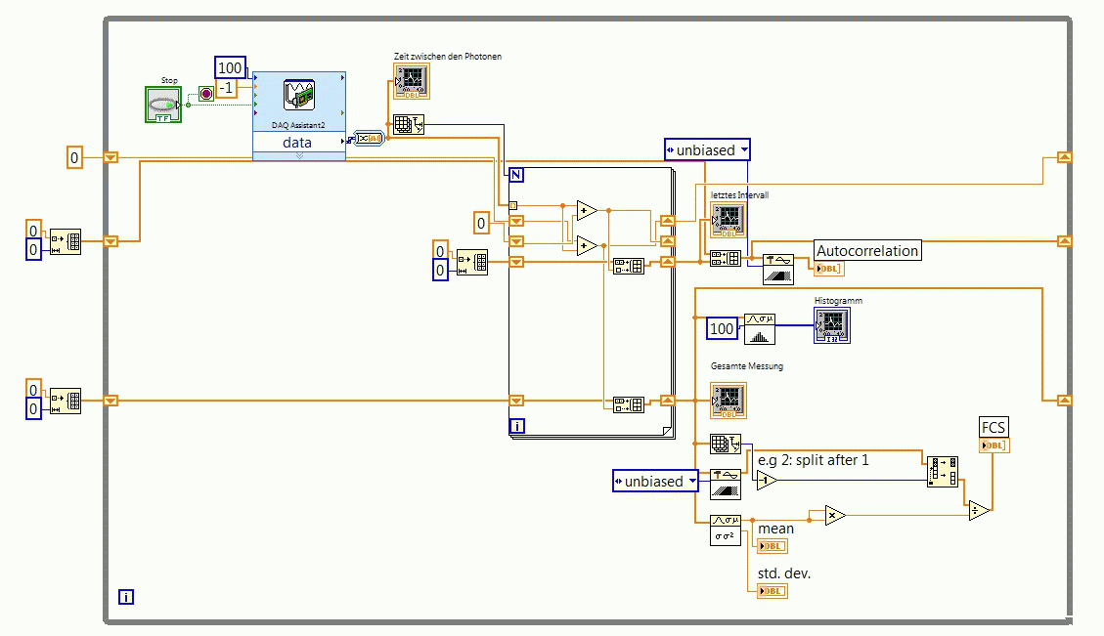Click the Convert from Dynamic Data node
This screenshot has height=636, width=1104.
tap(369, 139)
